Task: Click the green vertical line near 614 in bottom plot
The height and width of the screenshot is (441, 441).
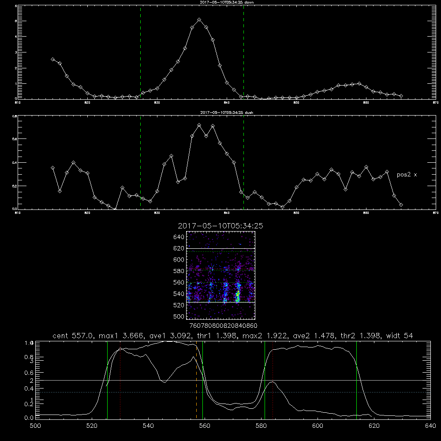Action: click(x=356, y=380)
